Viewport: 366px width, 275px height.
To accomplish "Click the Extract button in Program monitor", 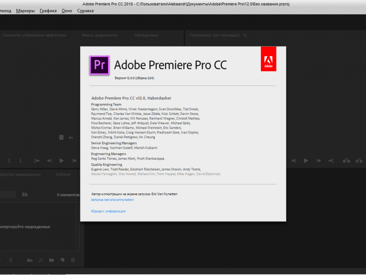I will (359, 161).
